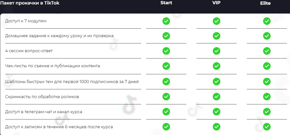Click the Шаблоны быстрых тем feature text
The image size is (290, 135).
[72, 82]
